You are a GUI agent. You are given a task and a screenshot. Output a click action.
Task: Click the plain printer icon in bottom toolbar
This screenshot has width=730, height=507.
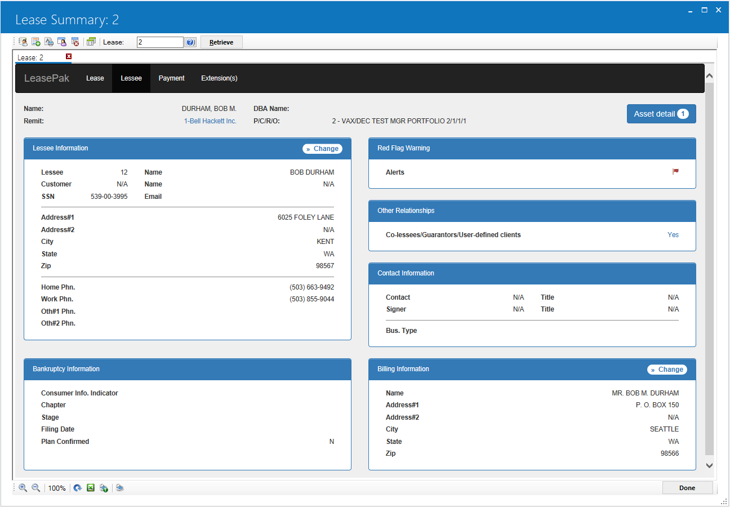click(x=120, y=488)
